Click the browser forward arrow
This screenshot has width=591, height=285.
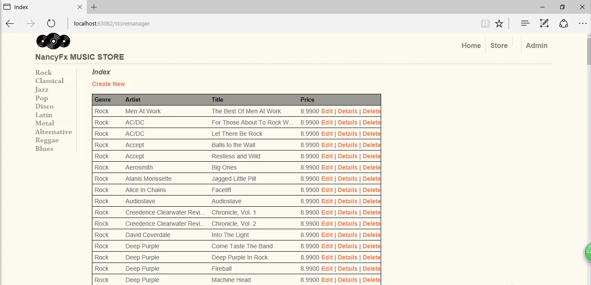(30, 23)
